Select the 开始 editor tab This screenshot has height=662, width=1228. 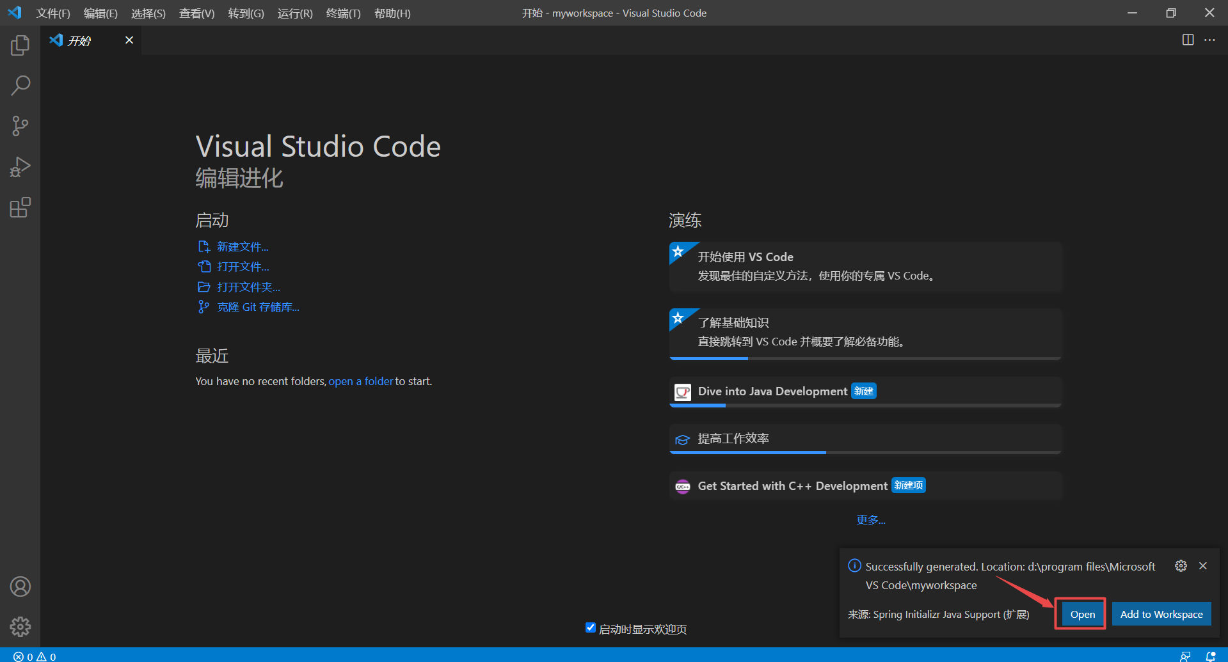coord(91,40)
